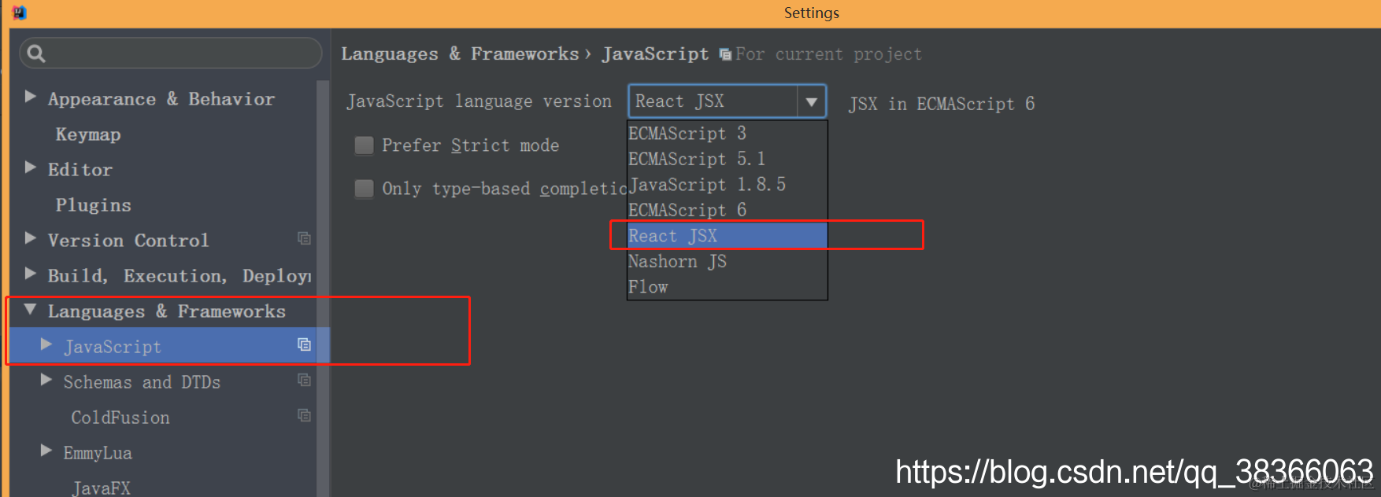Screen dimensions: 1381x497
Task: Click project-level icon beside ColdFusion
Action: click(304, 415)
